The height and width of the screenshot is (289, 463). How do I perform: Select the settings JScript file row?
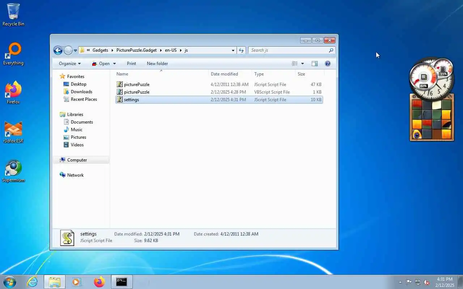(219, 99)
